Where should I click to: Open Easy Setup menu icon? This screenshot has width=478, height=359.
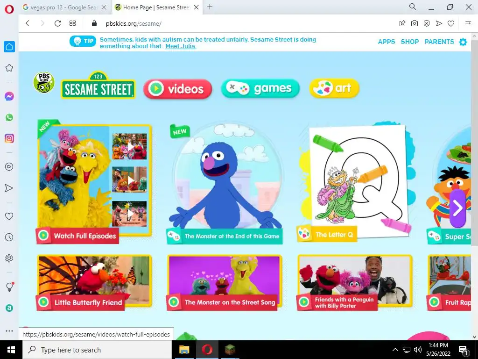(468, 23)
